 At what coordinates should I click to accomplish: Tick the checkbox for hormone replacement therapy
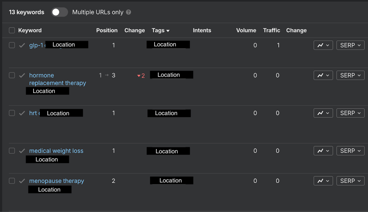[x=12, y=75]
